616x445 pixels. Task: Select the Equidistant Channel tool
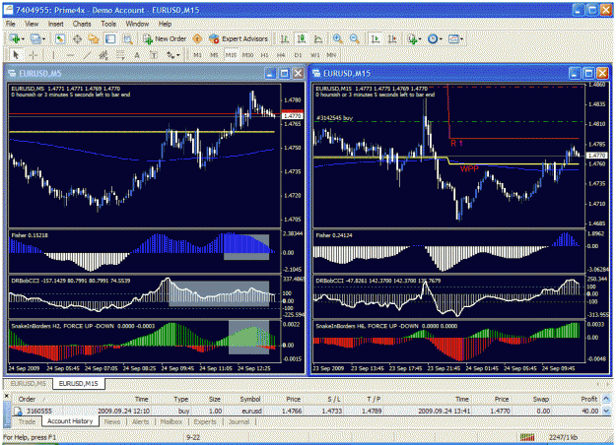pyautogui.click(x=103, y=55)
